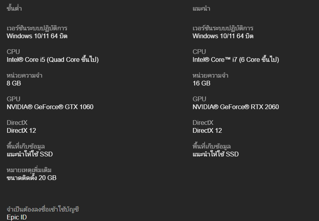Click the ขนาดติดตั้ง 20 GB text
This screenshot has width=319, height=221.
32,178
